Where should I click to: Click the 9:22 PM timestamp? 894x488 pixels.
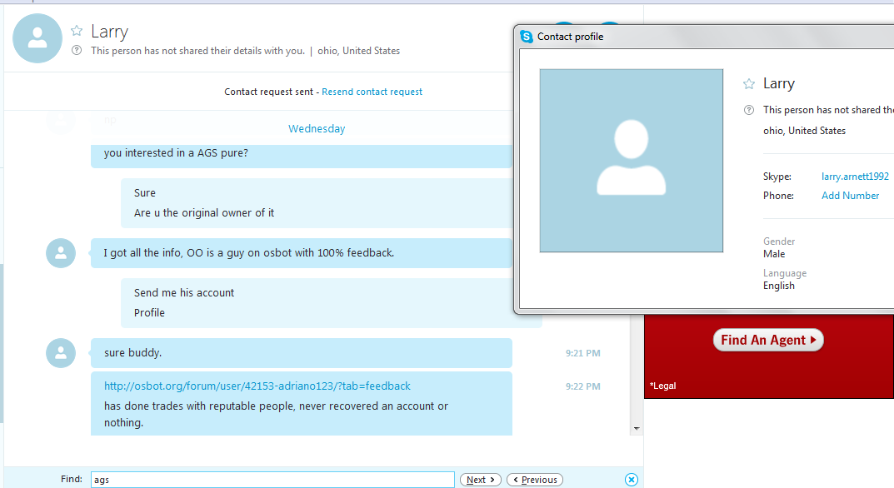(x=582, y=386)
